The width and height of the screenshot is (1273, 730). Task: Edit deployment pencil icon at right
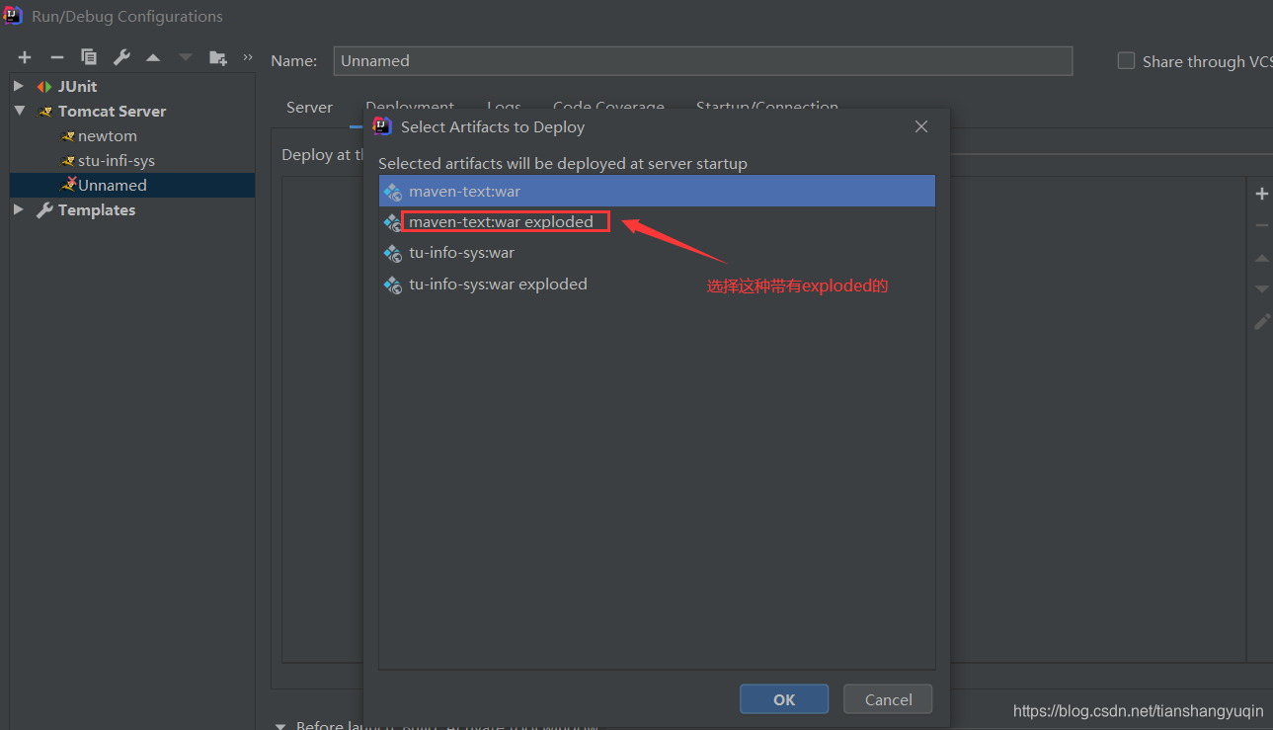pos(1262,322)
